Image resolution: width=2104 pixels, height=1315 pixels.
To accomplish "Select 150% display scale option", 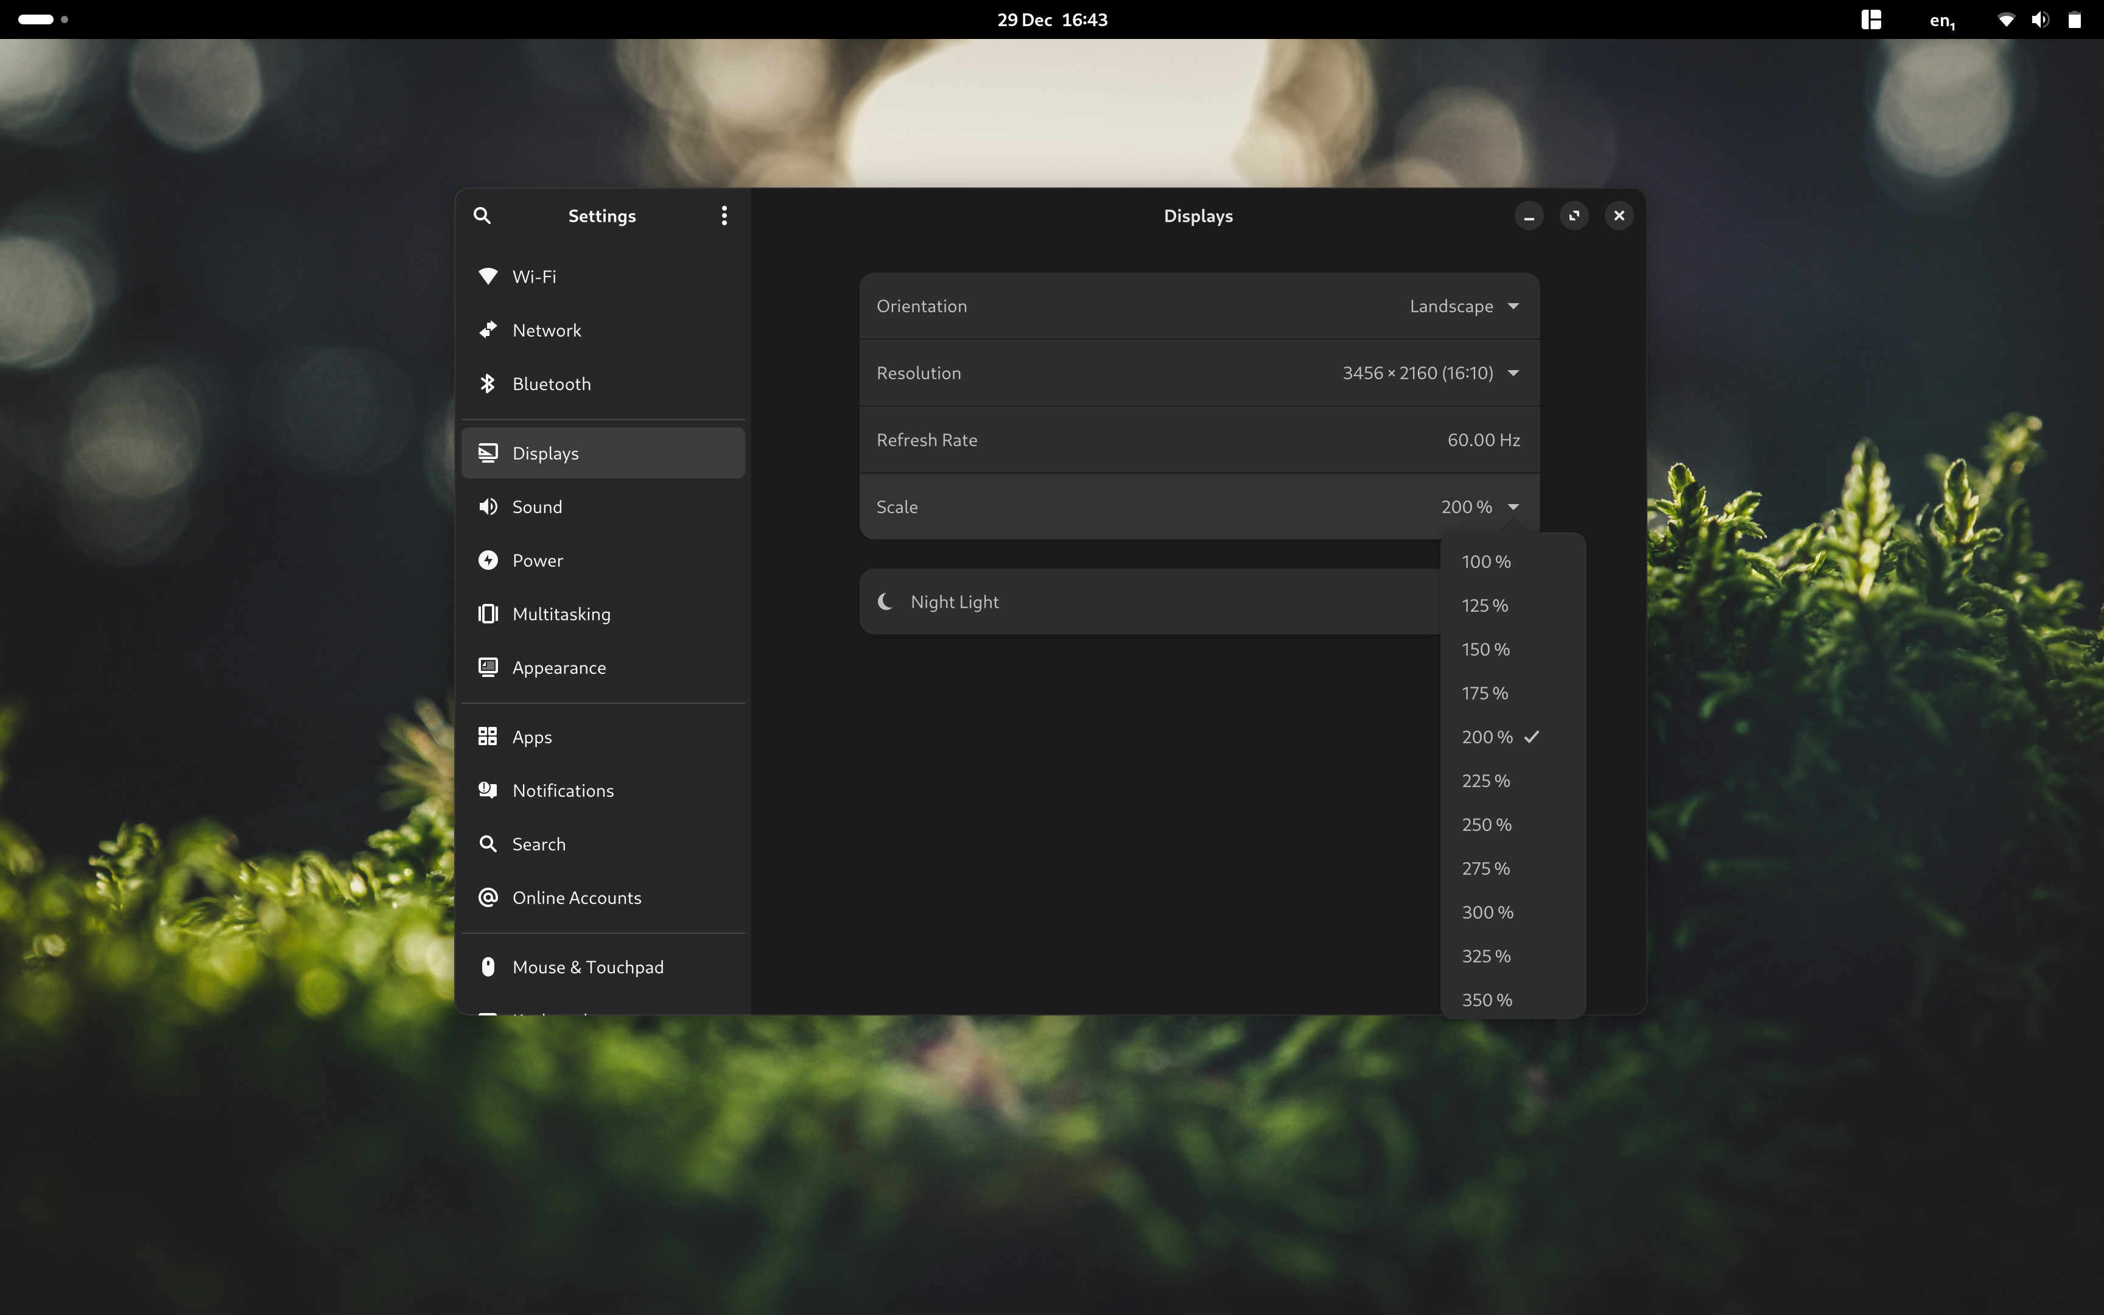I will coord(1484,648).
